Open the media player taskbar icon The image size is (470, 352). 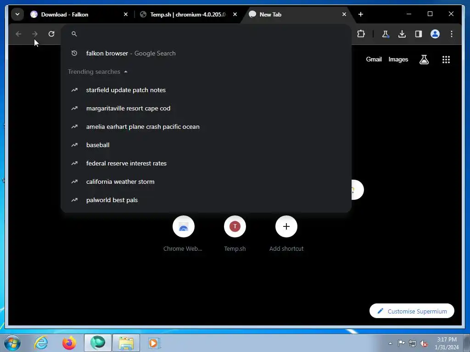point(154,343)
